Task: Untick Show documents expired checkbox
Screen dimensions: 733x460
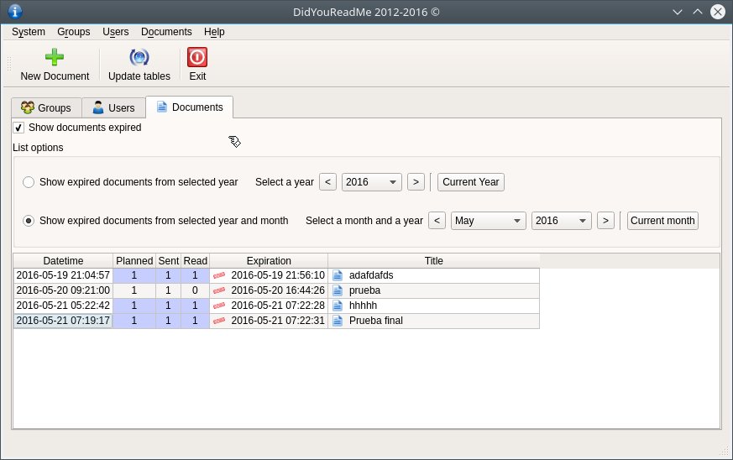Action: click(18, 128)
